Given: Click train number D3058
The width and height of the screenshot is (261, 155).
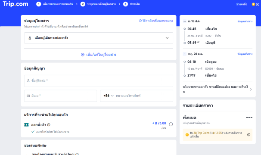Looking at the screenshot, I should (209, 68).
